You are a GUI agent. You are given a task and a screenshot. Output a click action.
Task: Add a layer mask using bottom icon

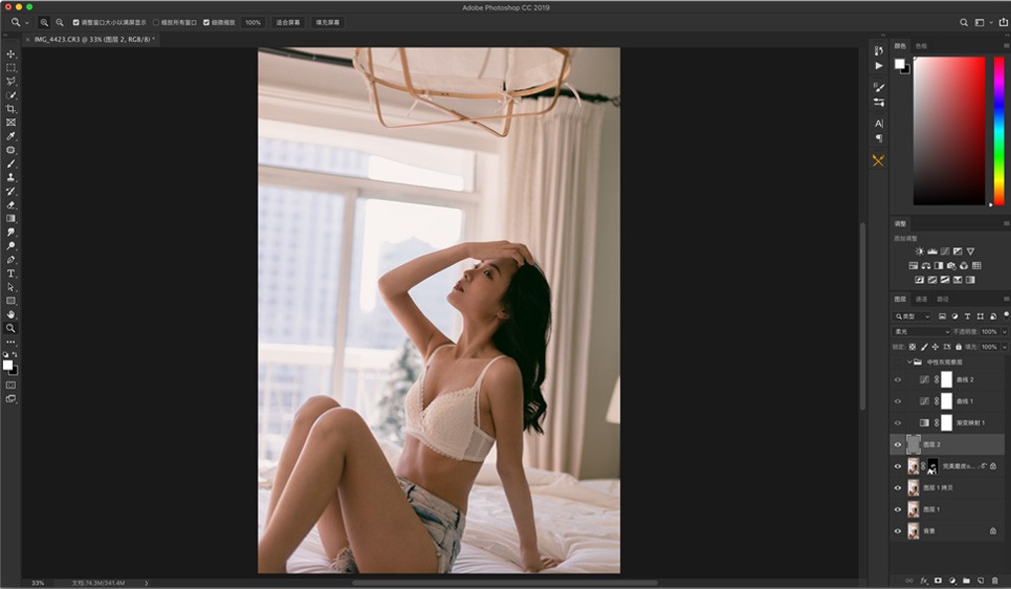(x=938, y=581)
